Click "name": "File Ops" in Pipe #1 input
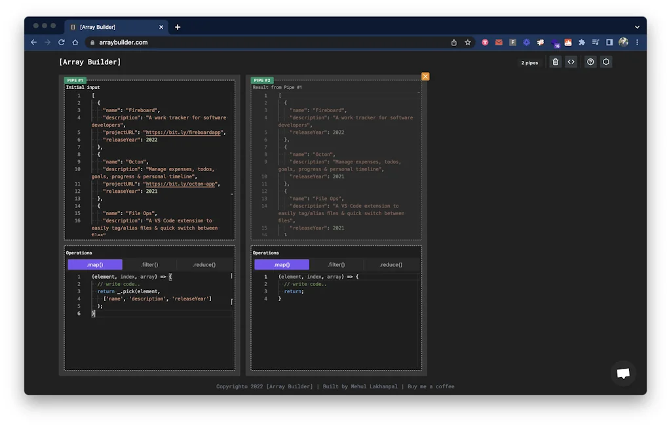The width and height of the screenshot is (671, 427). [x=130, y=213]
